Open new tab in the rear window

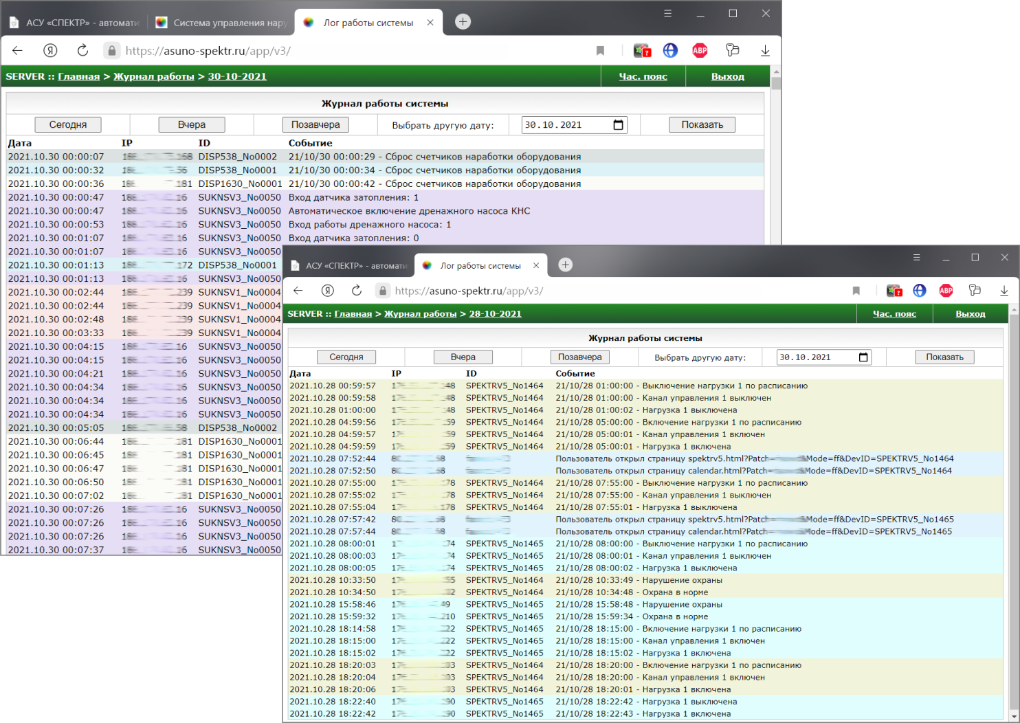(463, 22)
